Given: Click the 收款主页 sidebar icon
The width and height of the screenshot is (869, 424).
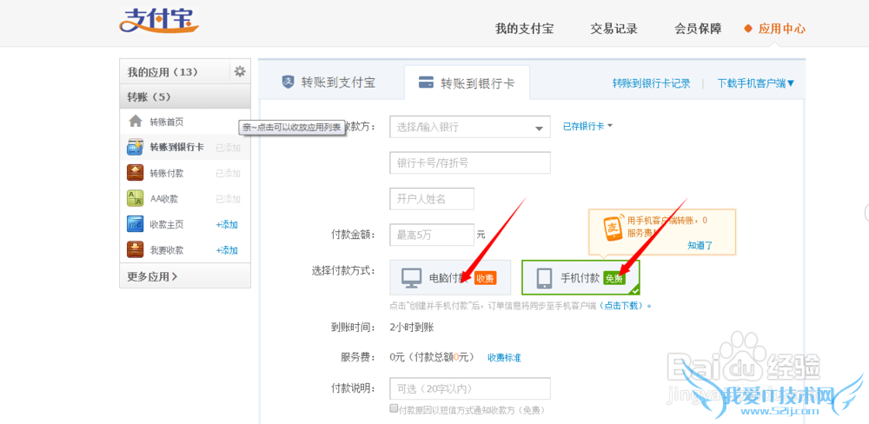Looking at the screenshot, I should (x=136, y=224).
